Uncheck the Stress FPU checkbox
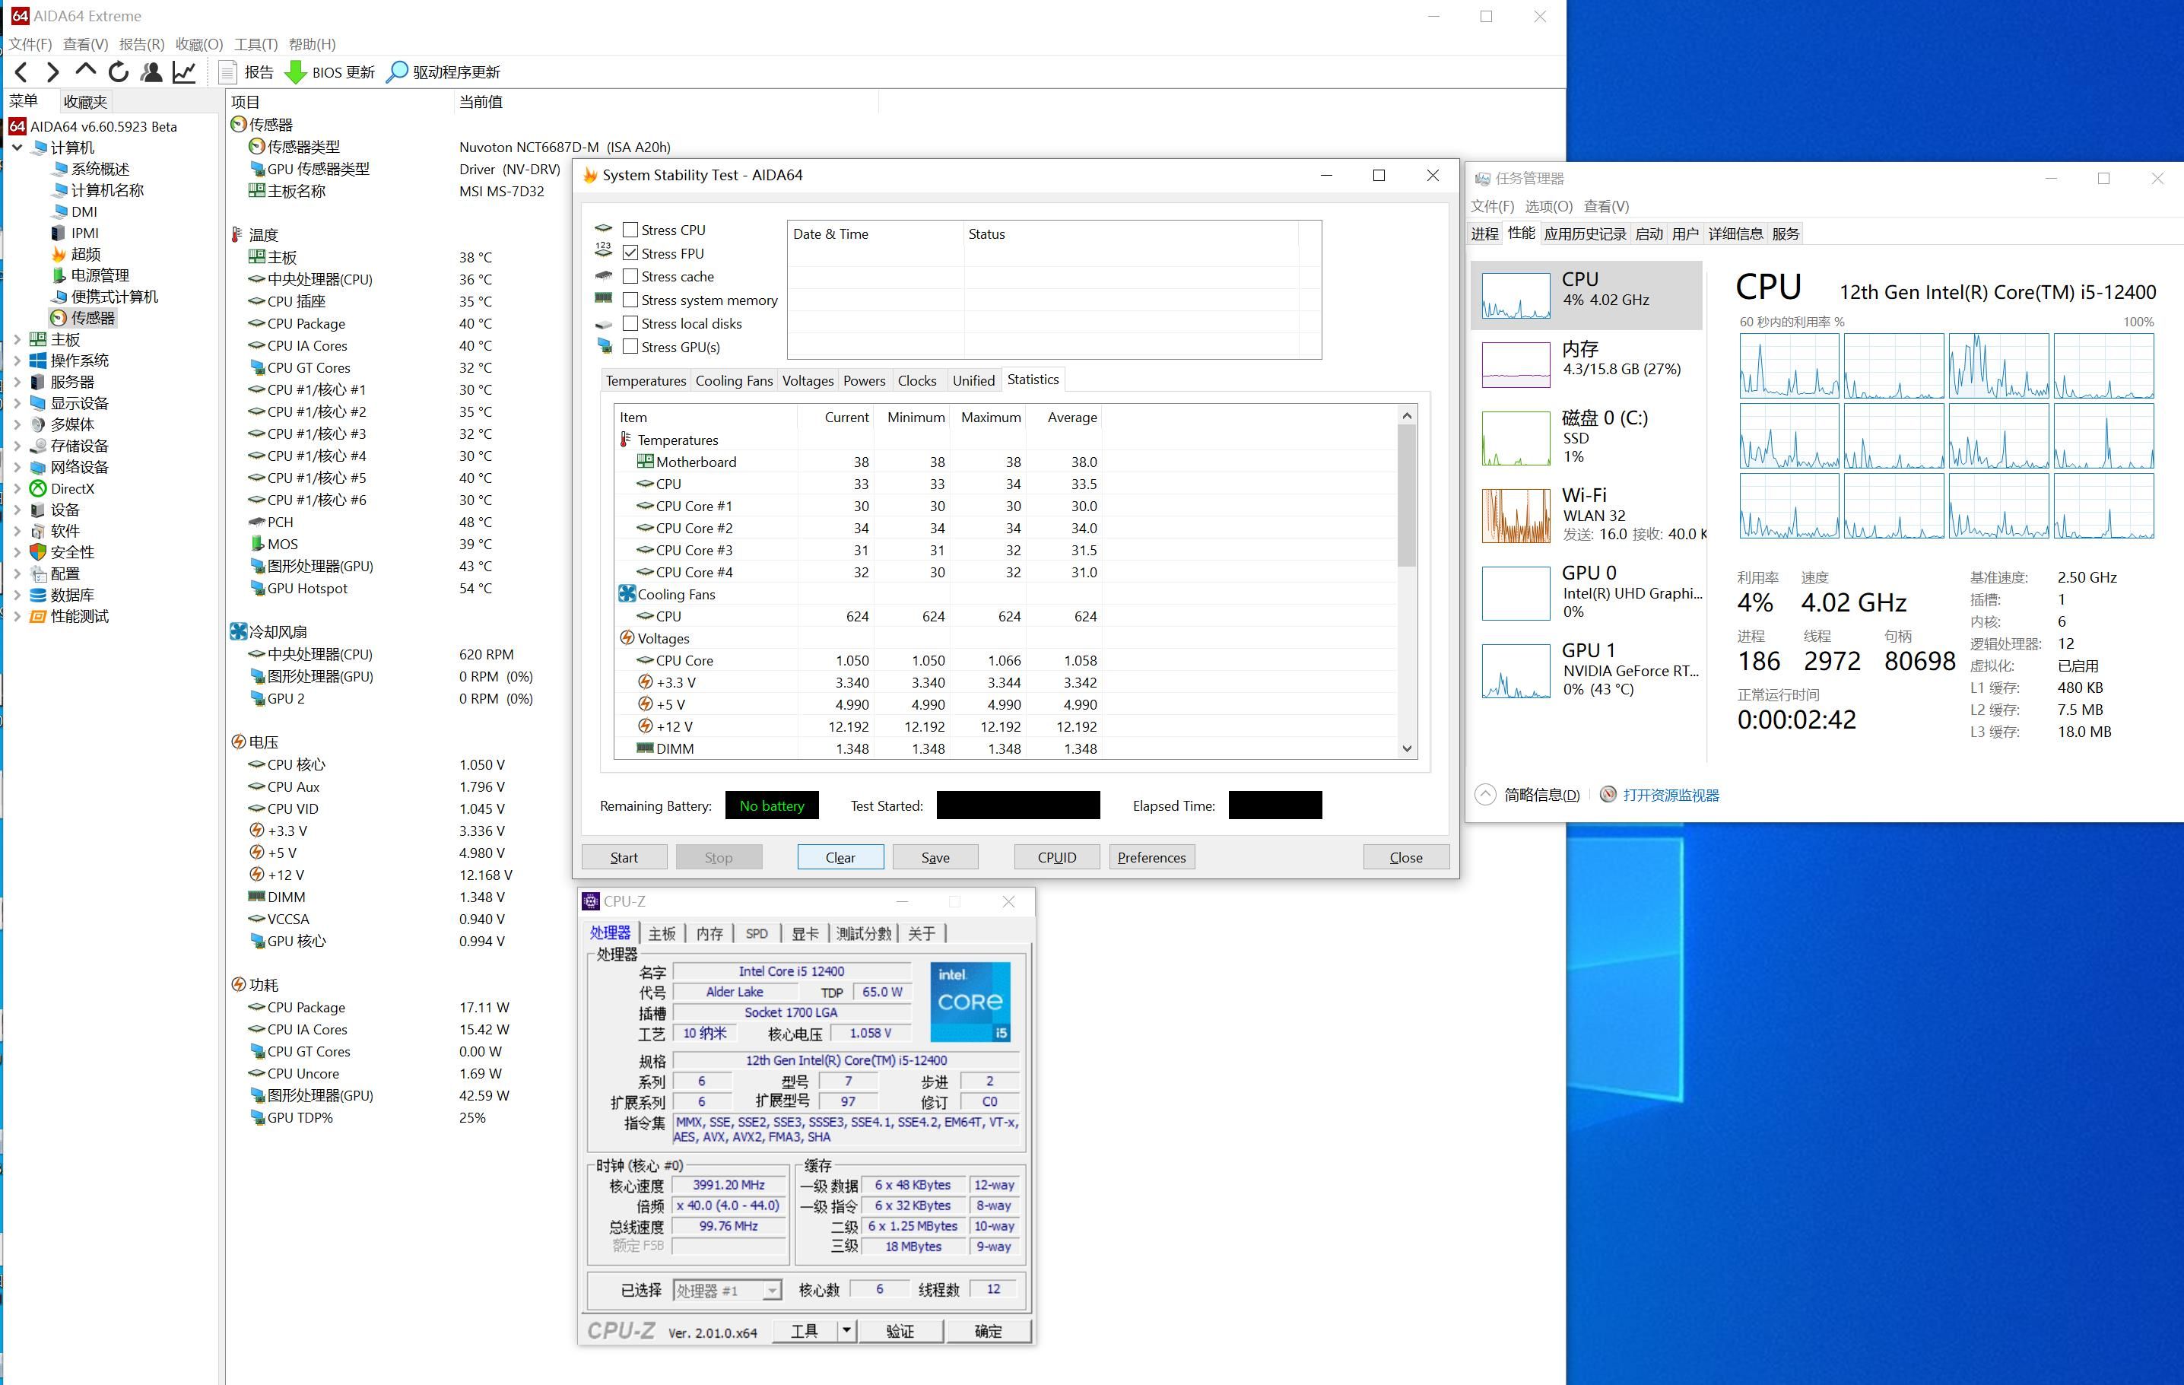This screenshot has height=1385, width=2184. (630, 253)
